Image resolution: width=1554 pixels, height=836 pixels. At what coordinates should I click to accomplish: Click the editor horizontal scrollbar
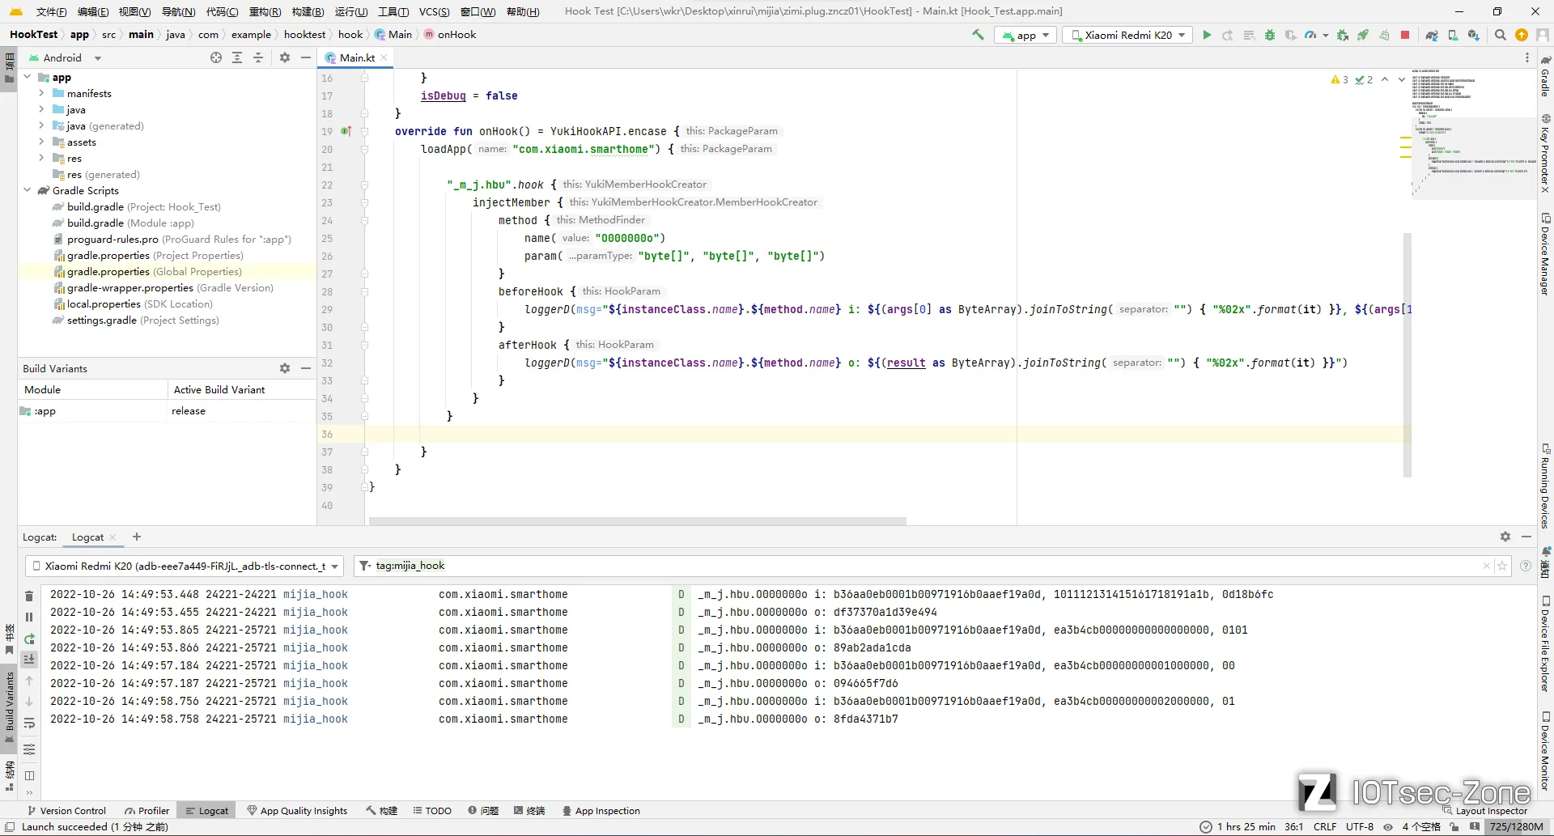pyautogui.click(x=637, y=520)
